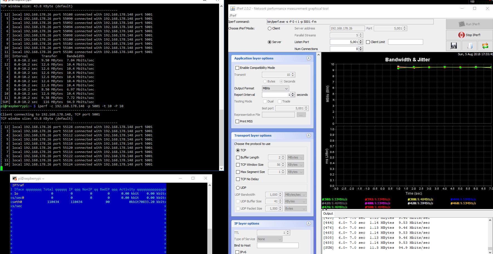The width and height of the screenshot is (493, 254).
Task: Tick the IPv6 checkbox
Action: (x=237, y=252)
